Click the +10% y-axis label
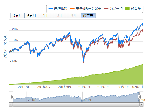Image resolution: width=146 pixels, height=109 pixels. [x=14, y=40]
